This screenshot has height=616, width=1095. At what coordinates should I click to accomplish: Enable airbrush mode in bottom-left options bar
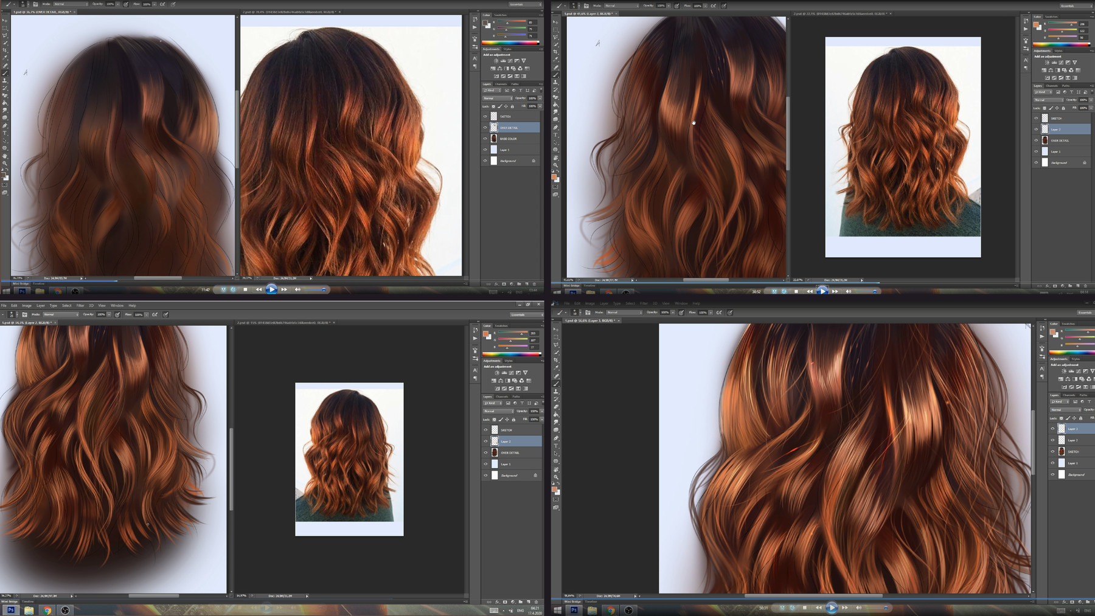(155, 314)
